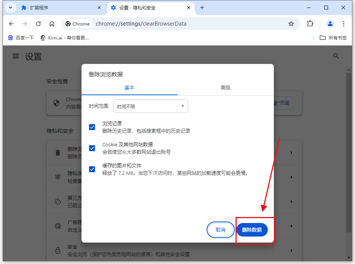The height and width of the screenshot is (264, 355).
Task: Open Chrome three-dot menu
Action: click(x=344, y=24)
